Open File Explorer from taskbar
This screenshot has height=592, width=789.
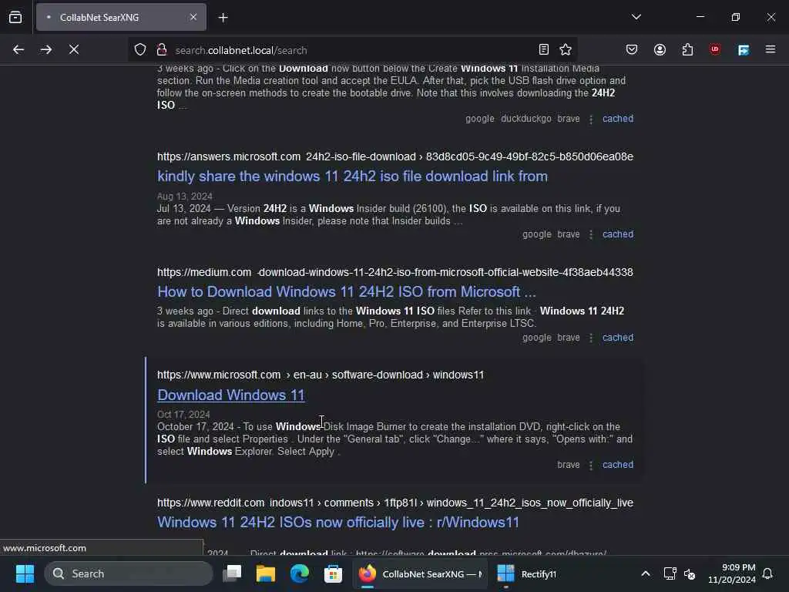pyautogui.click(x=266, y=573)
